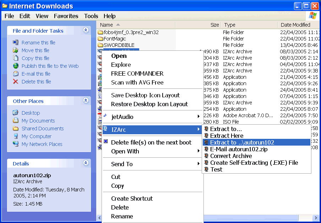Click the My Documents folder icon
Screen dimensions: 321x223
(16, 120)
